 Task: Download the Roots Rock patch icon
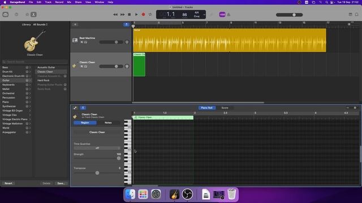point(65,89)
